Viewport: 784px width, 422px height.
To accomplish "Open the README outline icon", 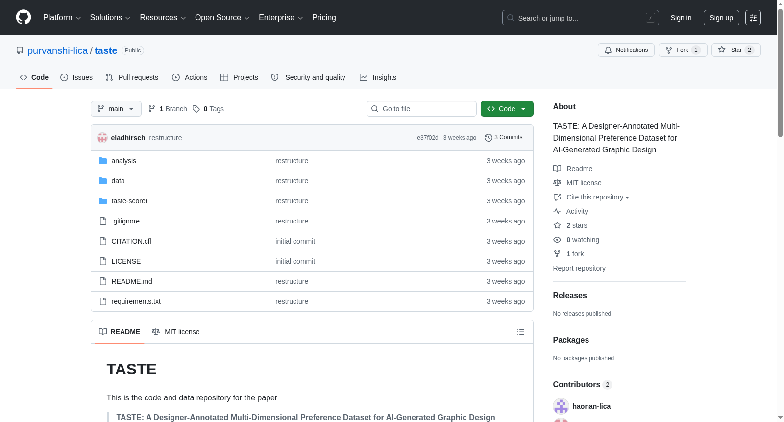I will 521,332.
